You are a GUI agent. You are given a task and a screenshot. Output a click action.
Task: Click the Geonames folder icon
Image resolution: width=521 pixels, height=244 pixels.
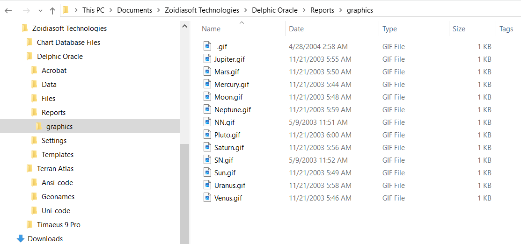tap(34, 196)
